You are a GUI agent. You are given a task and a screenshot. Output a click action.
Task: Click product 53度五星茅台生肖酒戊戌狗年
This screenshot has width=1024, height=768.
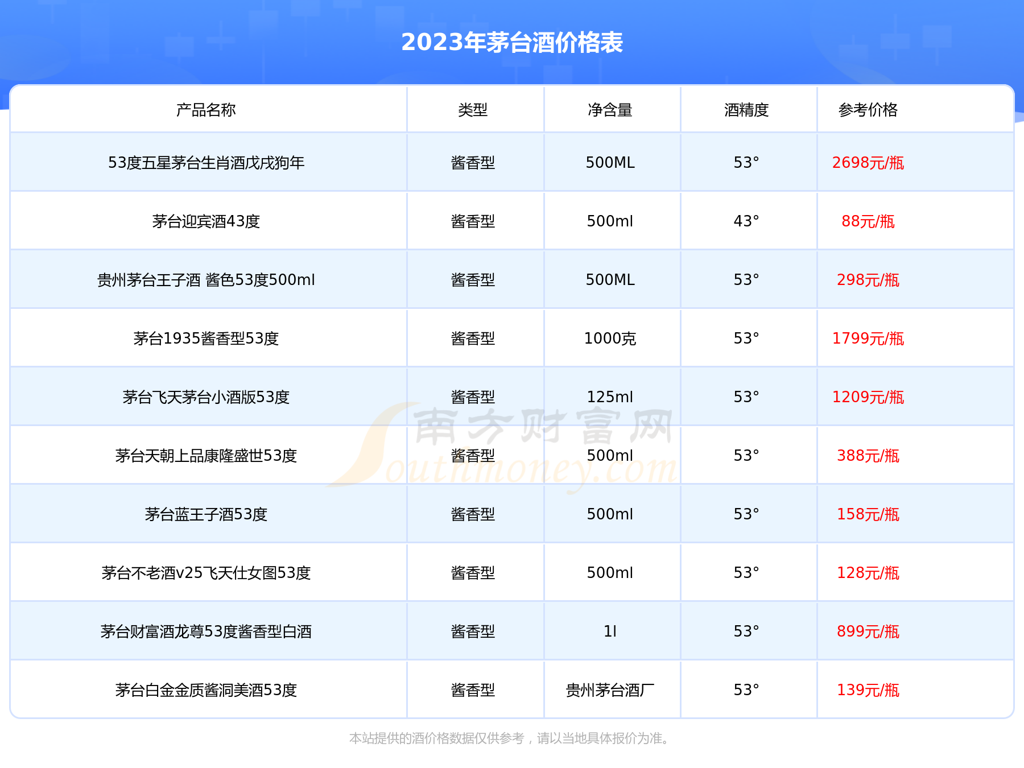pyautogui.click(x=206, y=163)
